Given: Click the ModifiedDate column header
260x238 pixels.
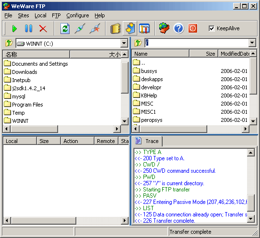Looking at the screenshot, I should click(234, 54).
